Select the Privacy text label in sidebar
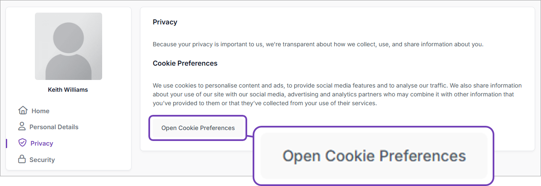The width and height of the screenshot is (541, 186). coord(42,143)
